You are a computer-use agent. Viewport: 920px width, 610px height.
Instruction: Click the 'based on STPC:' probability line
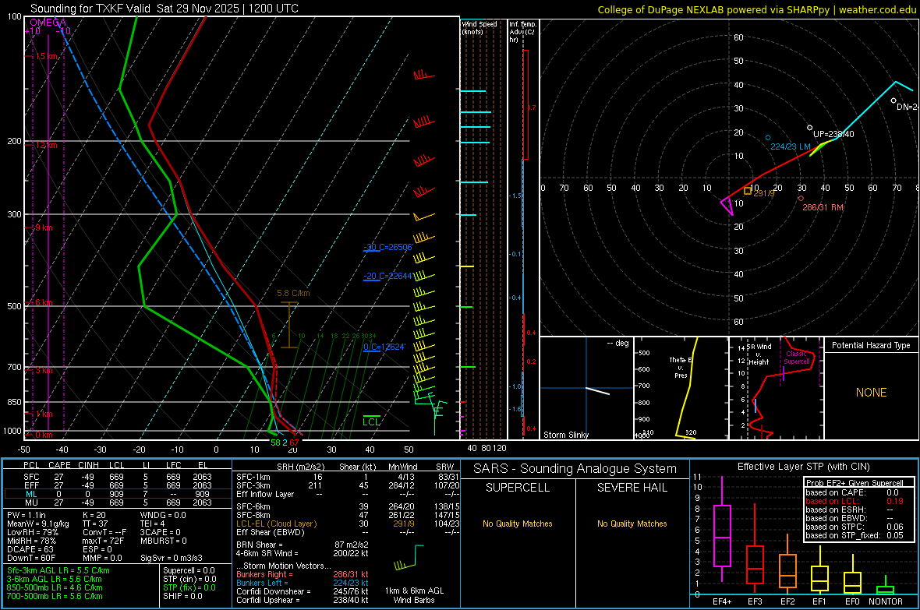[855, 527]
